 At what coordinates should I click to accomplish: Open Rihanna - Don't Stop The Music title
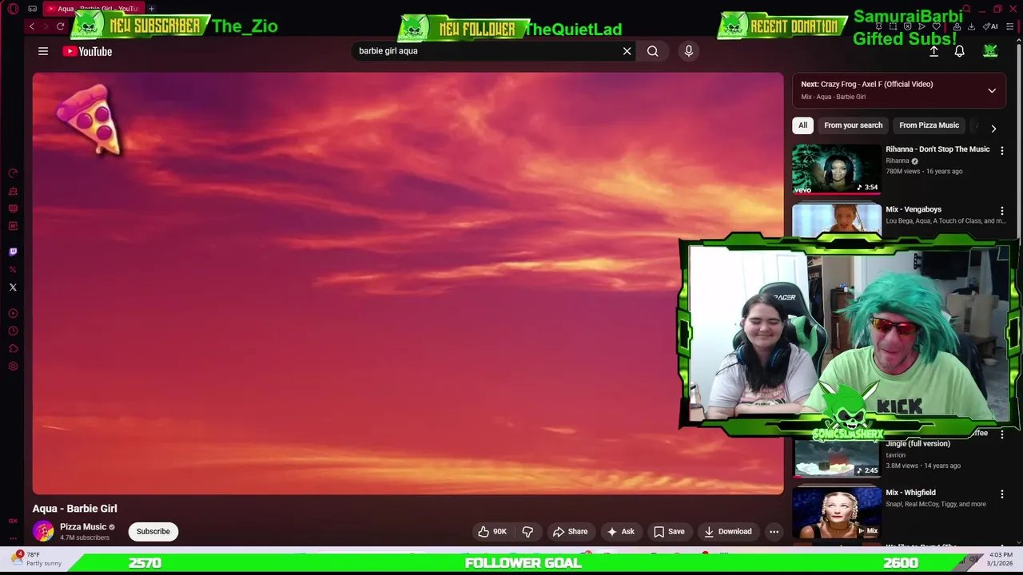pyautogui.click(x=937, y=149)
